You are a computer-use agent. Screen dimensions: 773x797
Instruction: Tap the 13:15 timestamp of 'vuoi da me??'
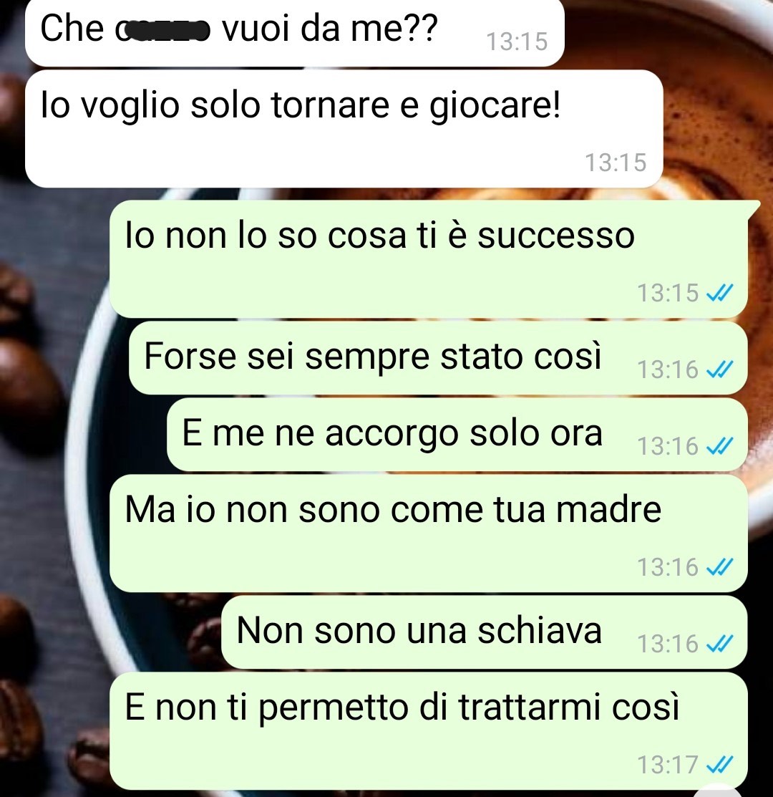517,42
